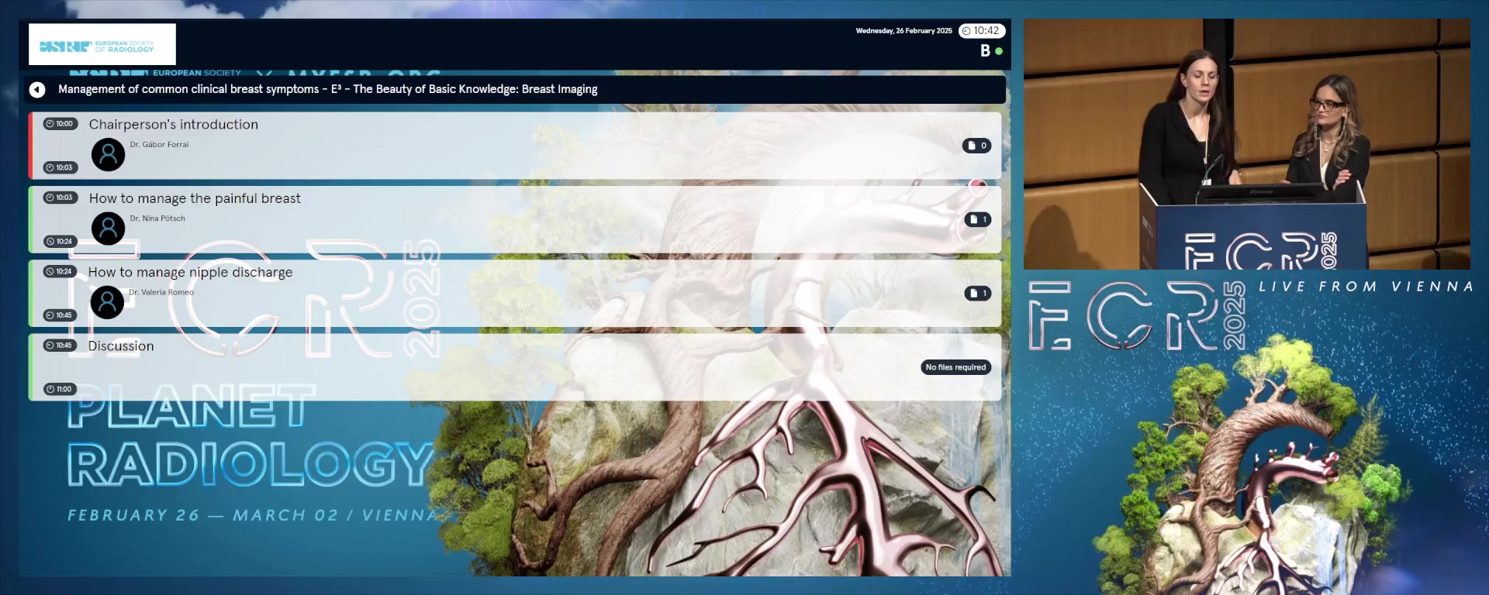The image size is (1489, 595).
Task: Select How to manage the painful breast
Action: (x=515, y=219)
